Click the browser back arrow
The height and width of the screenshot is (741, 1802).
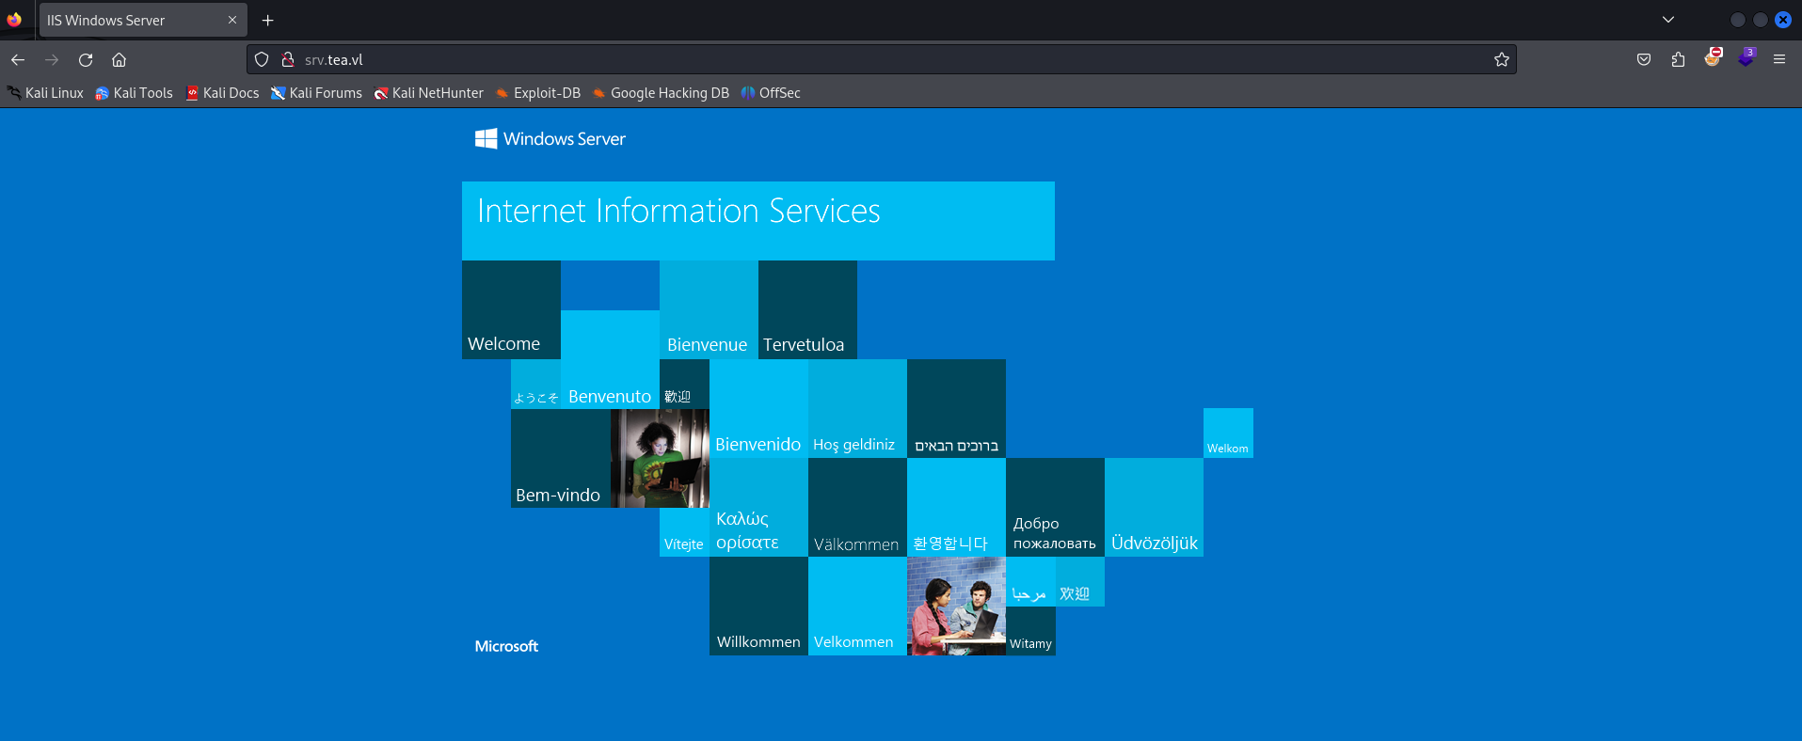(18, 60)
